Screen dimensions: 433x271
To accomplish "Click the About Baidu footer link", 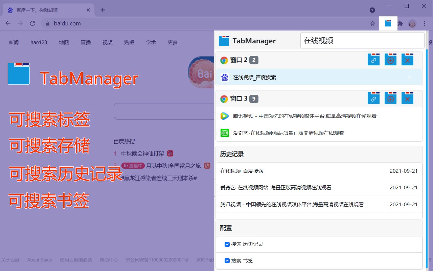I will tap(40, 260).
